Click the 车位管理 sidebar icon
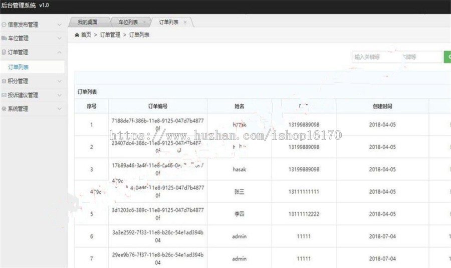The image size is (451, 268). pyautogui.click(x=4, y=38)
